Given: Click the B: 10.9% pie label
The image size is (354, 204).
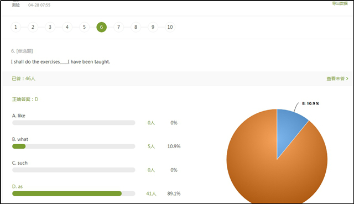Looking at the screenshot, I should 310,103.
